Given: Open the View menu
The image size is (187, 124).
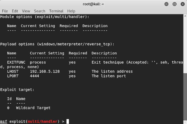Looking at the screenshot, I should pos(26,11).
